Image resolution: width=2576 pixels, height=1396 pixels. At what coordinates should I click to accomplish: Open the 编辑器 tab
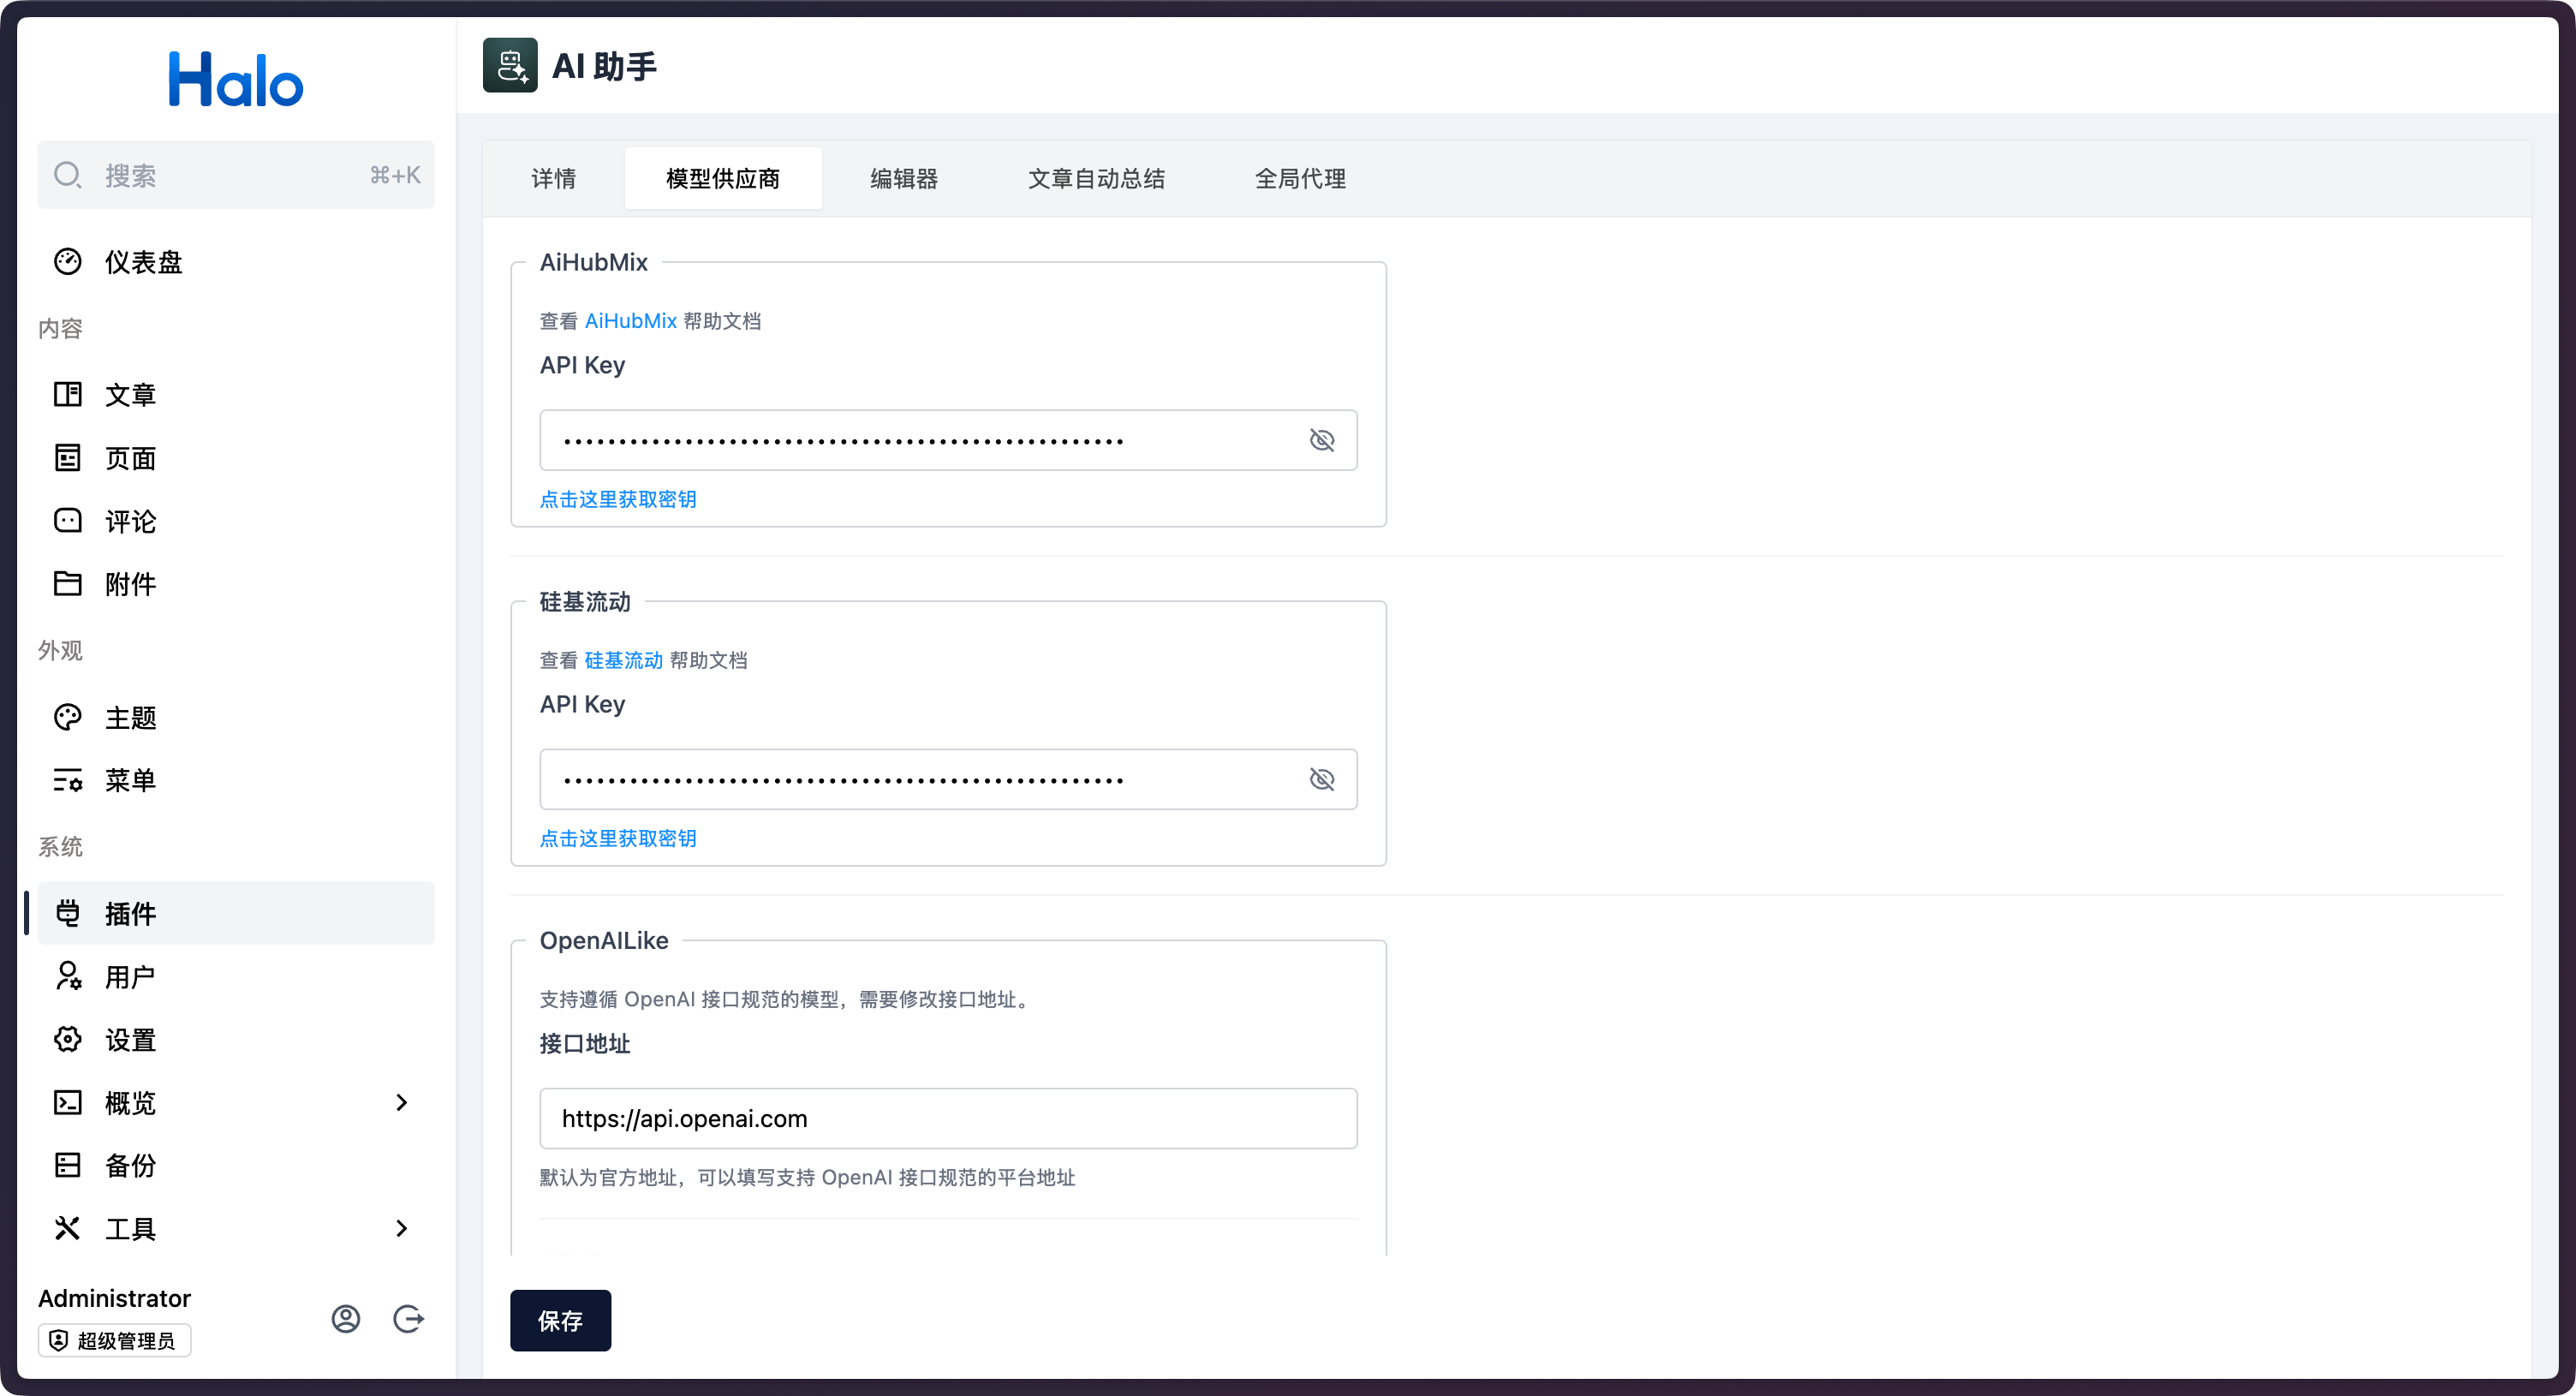(x=904, y=179)
